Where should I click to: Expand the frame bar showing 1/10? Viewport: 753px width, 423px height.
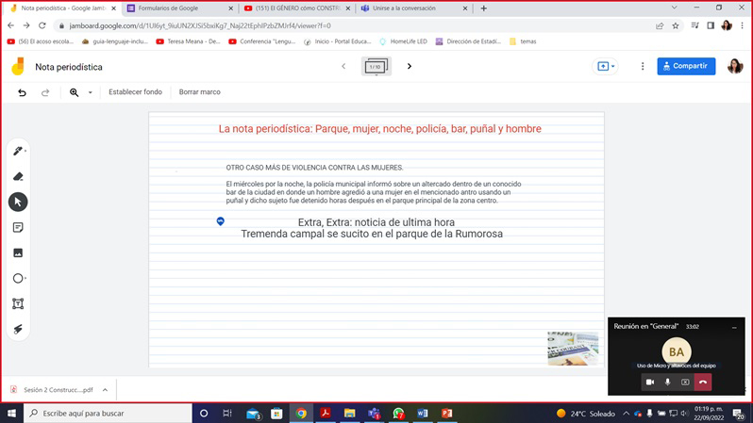pyautogui.click(x=376, y=67)
